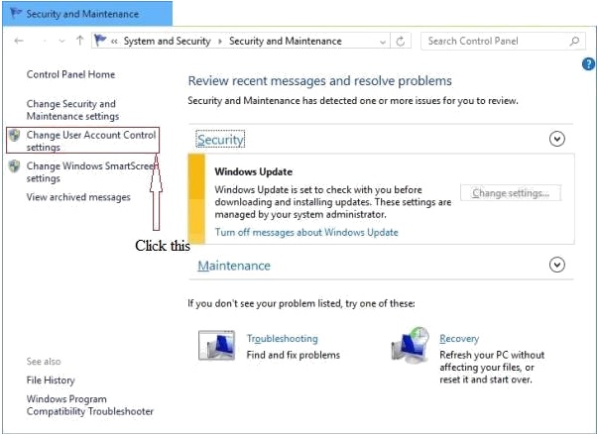598x435 pixels.
Task: Click the Up one level arrow
Action: 79,41
